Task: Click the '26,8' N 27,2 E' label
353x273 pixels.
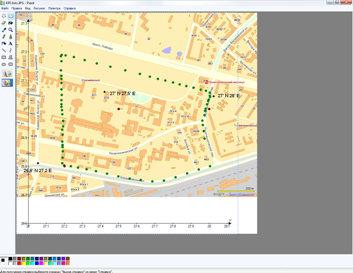Action: 38,171
